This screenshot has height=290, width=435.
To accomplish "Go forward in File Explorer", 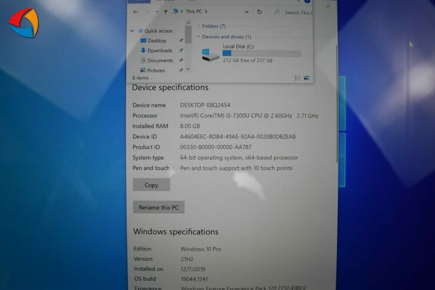I will point(147,12).
